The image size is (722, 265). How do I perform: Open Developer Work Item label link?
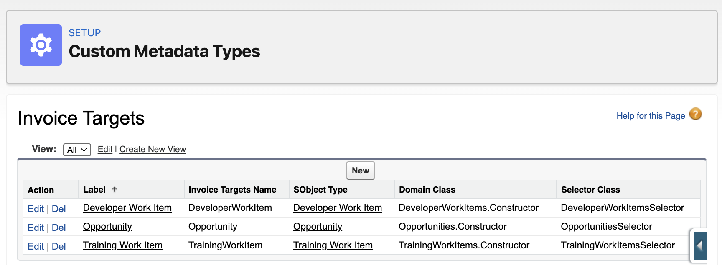[127, 207]
